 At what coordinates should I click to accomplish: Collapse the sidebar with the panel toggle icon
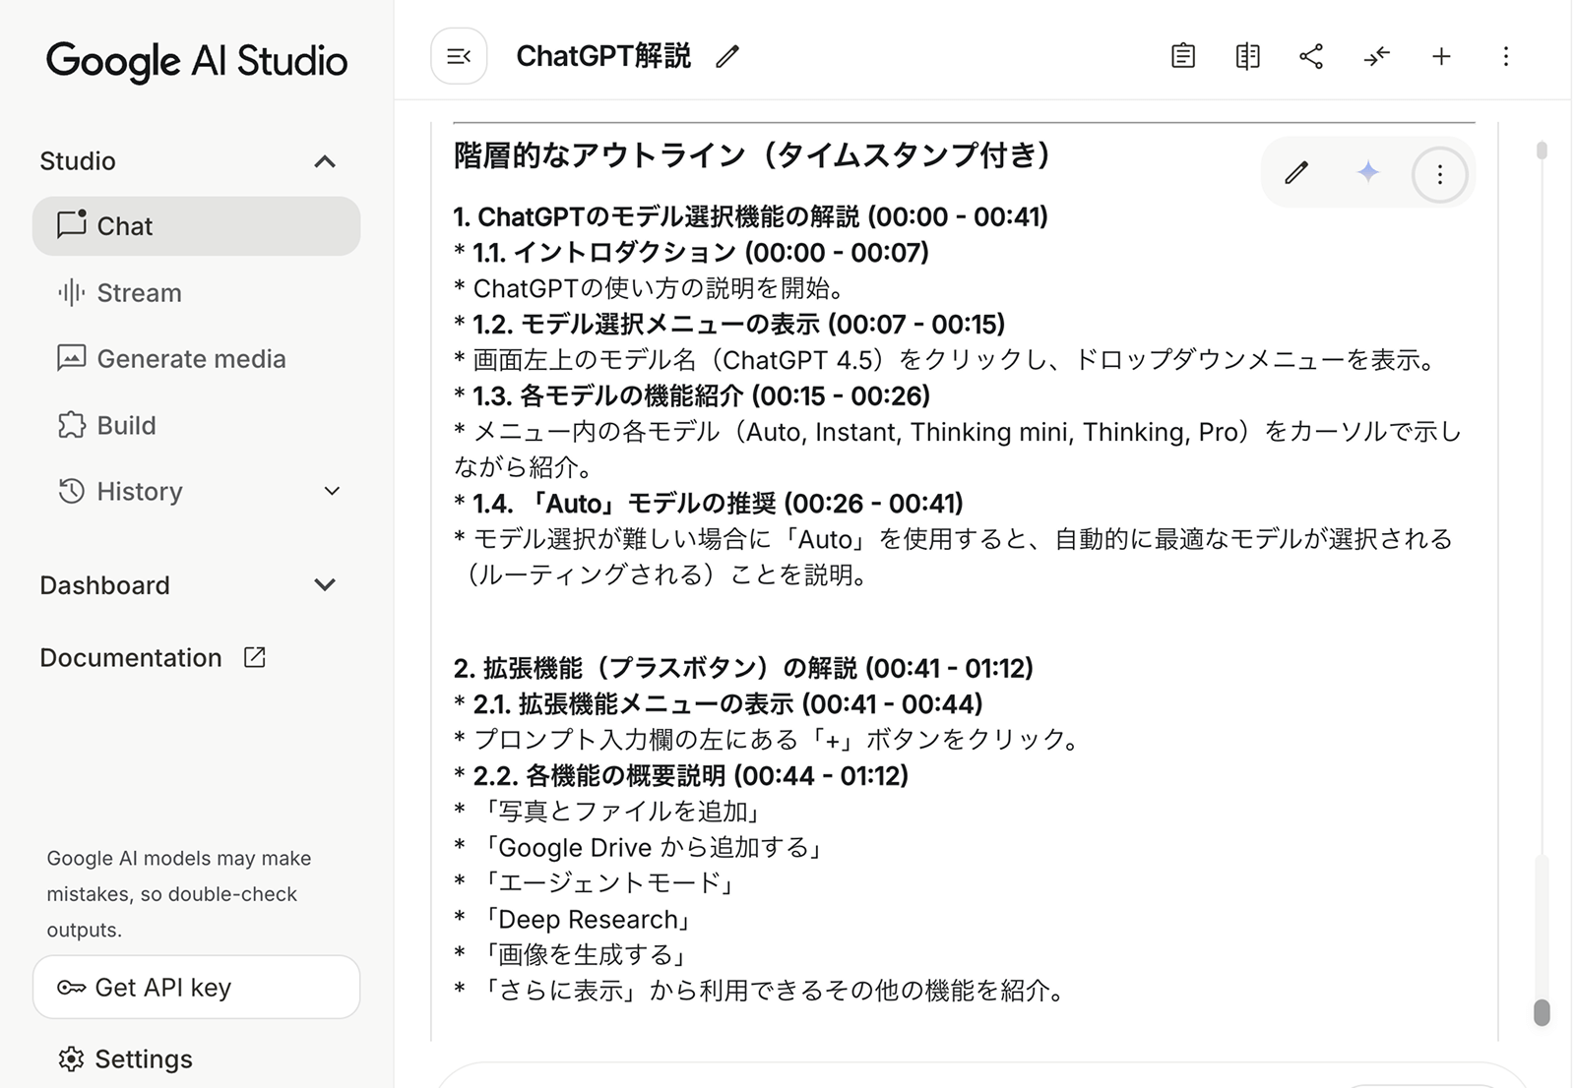[459, 56]
